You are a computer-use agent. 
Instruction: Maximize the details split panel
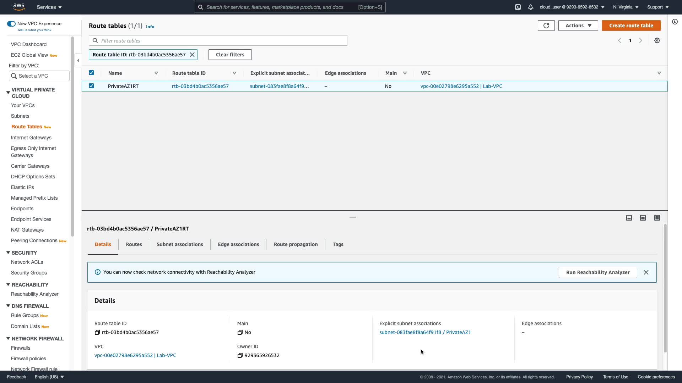tap(657, 218)
